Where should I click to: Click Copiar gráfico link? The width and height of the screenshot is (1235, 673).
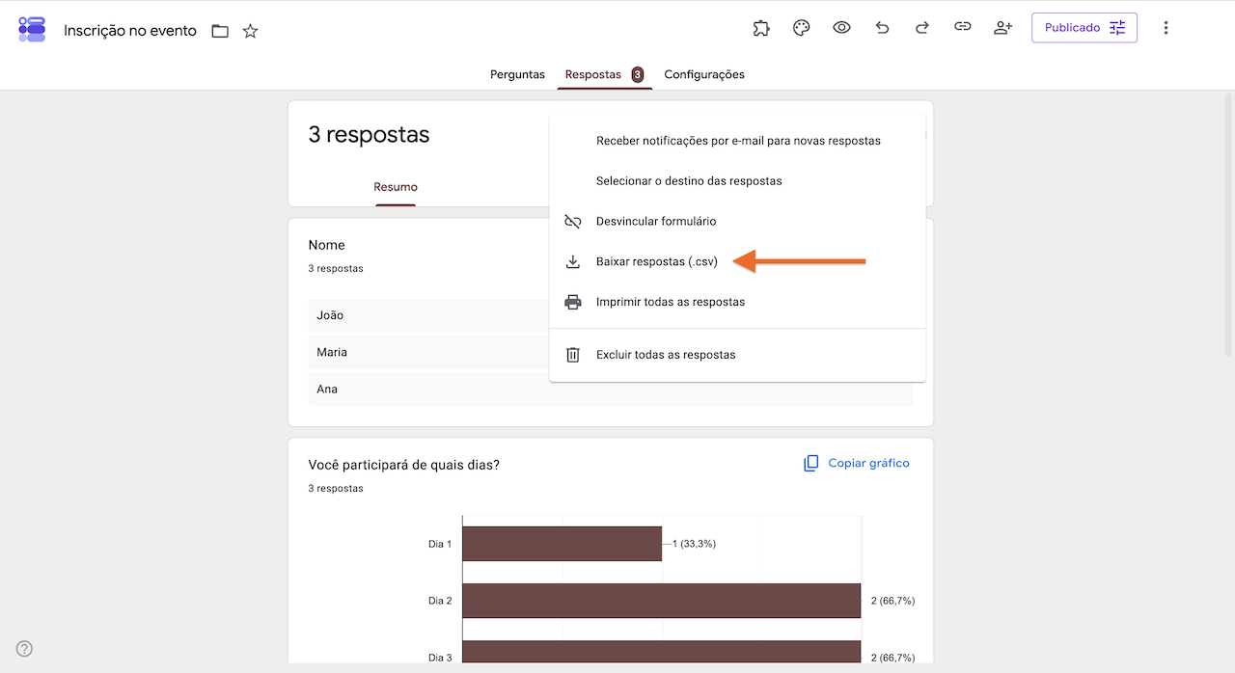pyautogui.click(x=857, y=464)
